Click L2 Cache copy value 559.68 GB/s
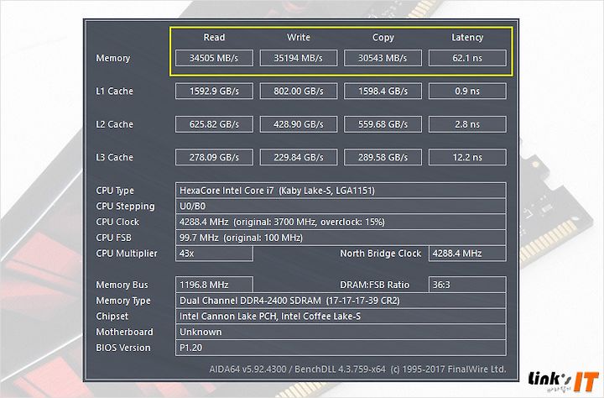The image size is (604, 398). pos(383,124)
